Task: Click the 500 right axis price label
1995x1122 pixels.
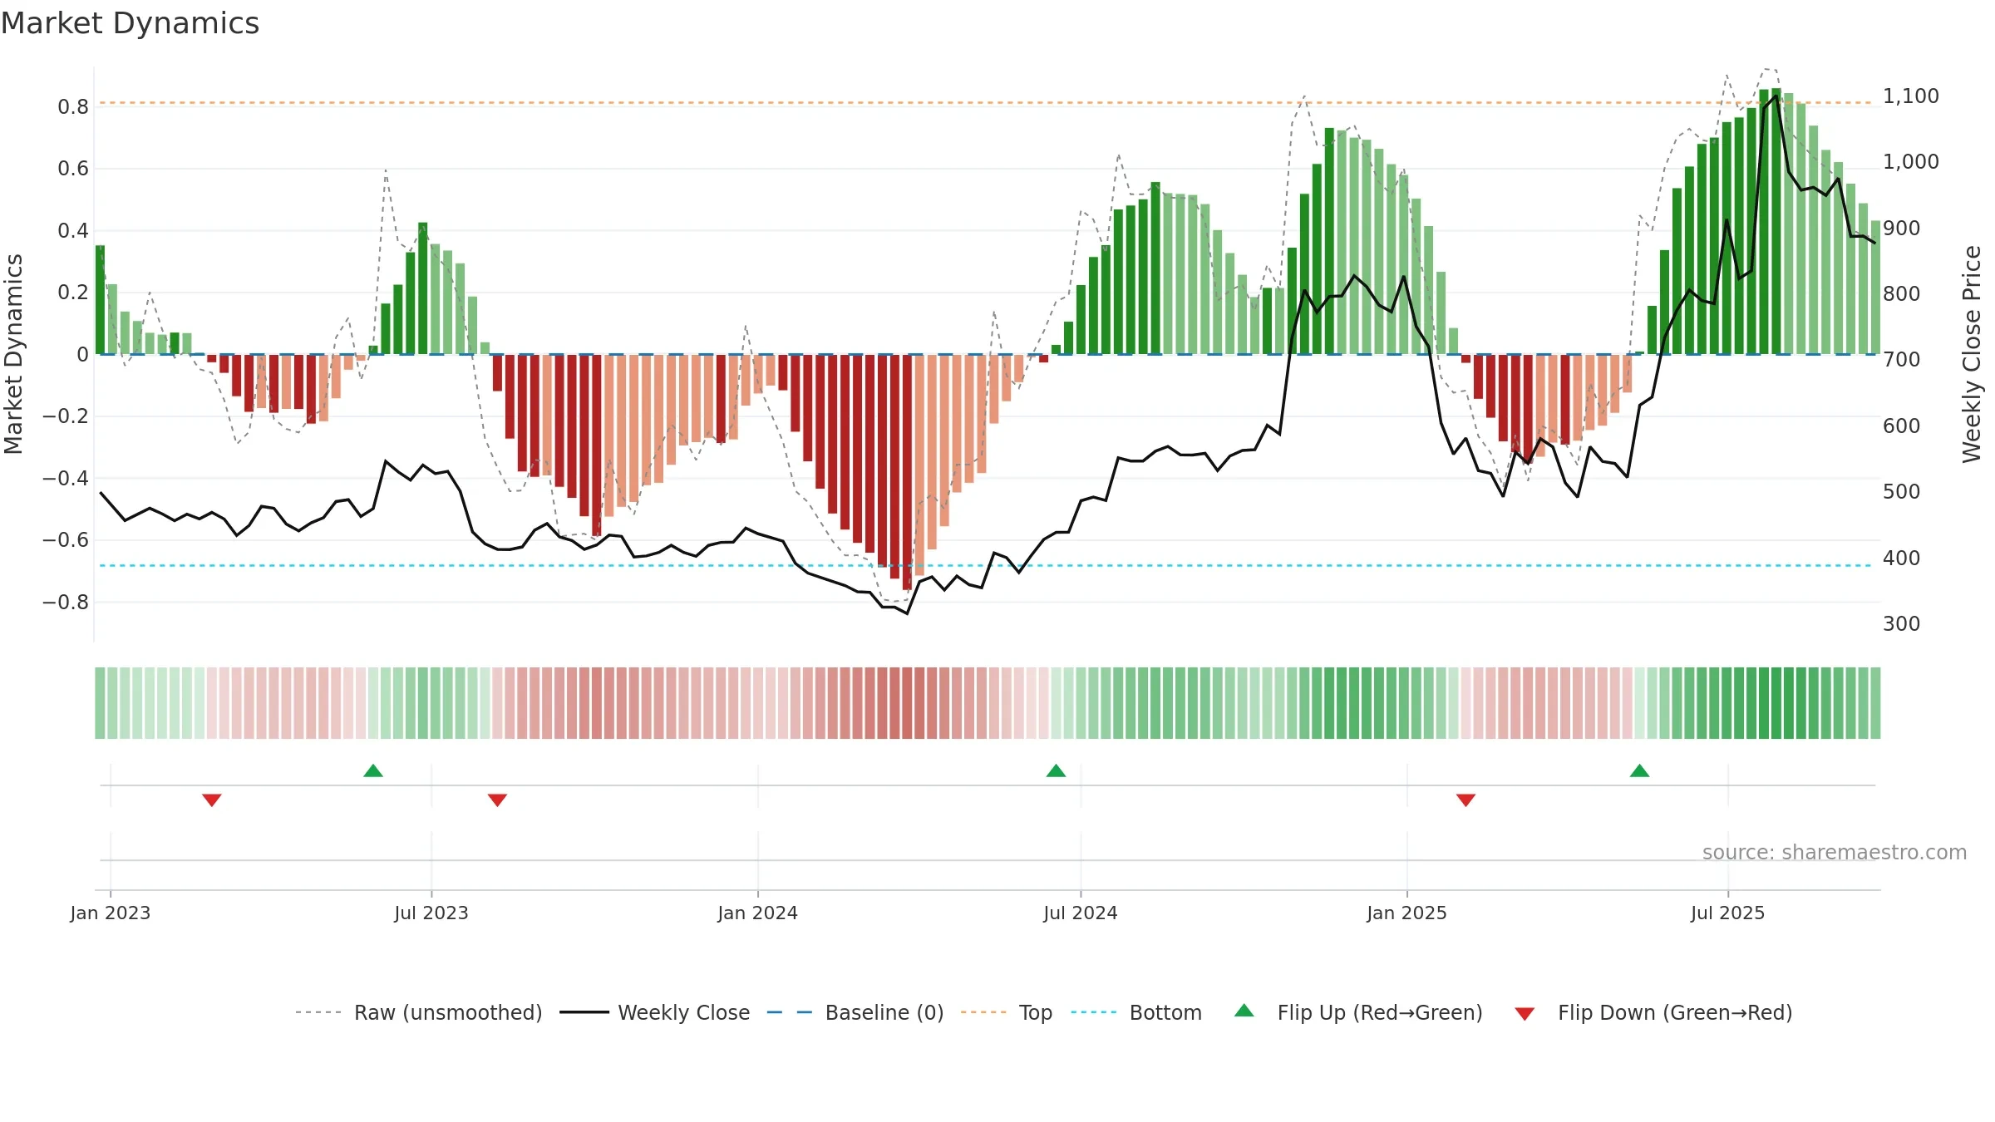Action: click(1902, 491)
